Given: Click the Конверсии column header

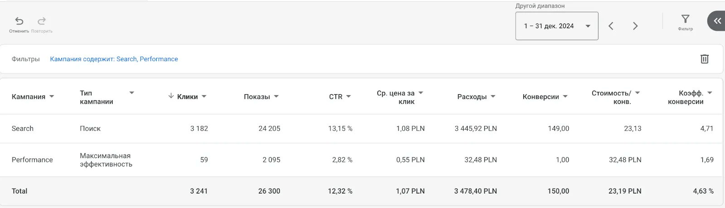Looking at the screenshot, I should pos(541,97).
